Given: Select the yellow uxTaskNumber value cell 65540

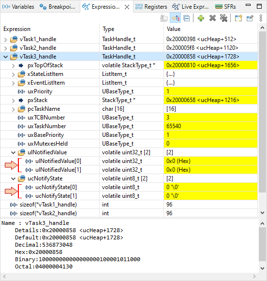Looking at the screenshot, I should pos(211,126).
